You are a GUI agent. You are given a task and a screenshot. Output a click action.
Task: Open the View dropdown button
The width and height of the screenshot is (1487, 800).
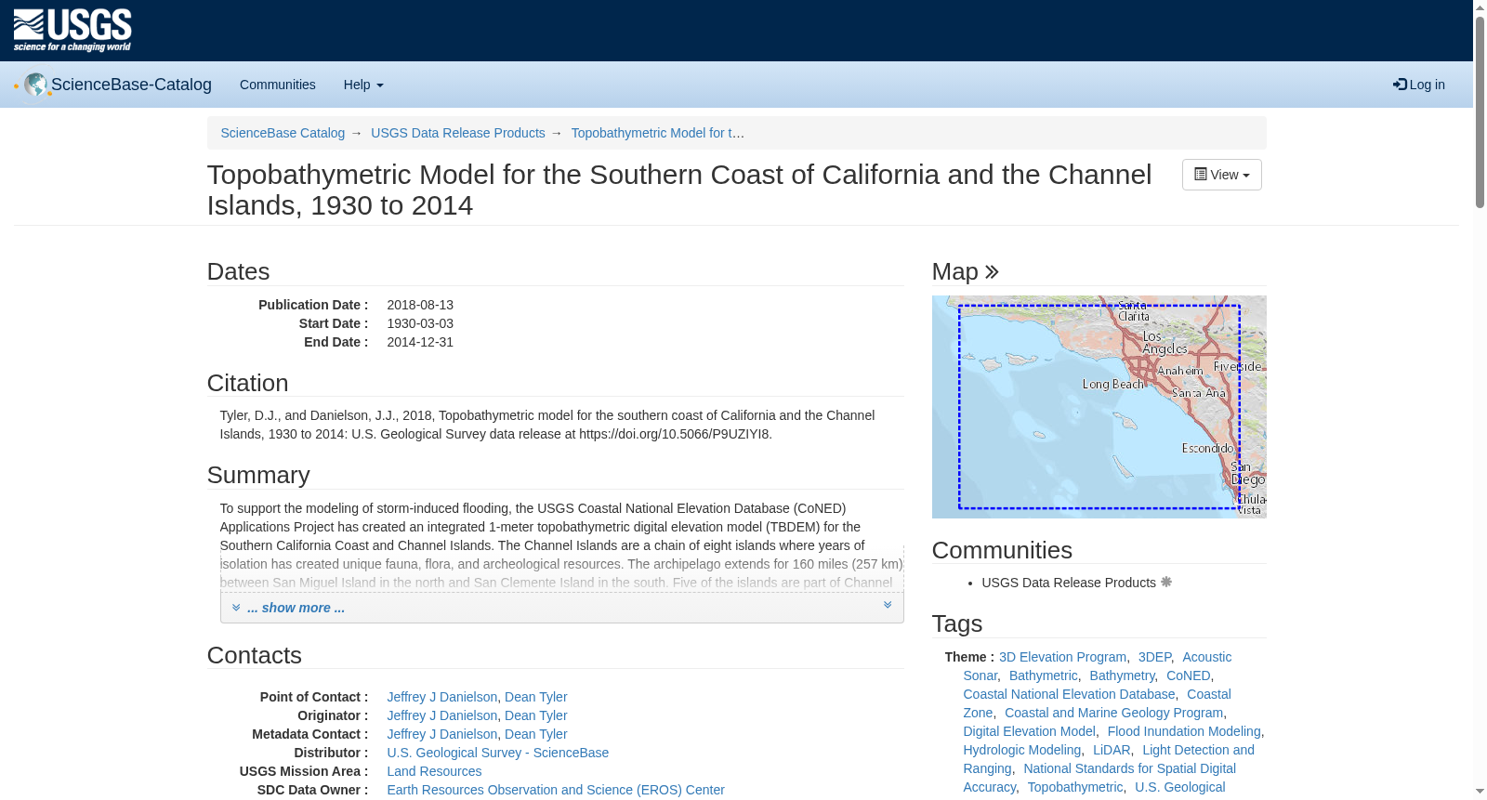pyautogui.click(x=1221, y=175)
